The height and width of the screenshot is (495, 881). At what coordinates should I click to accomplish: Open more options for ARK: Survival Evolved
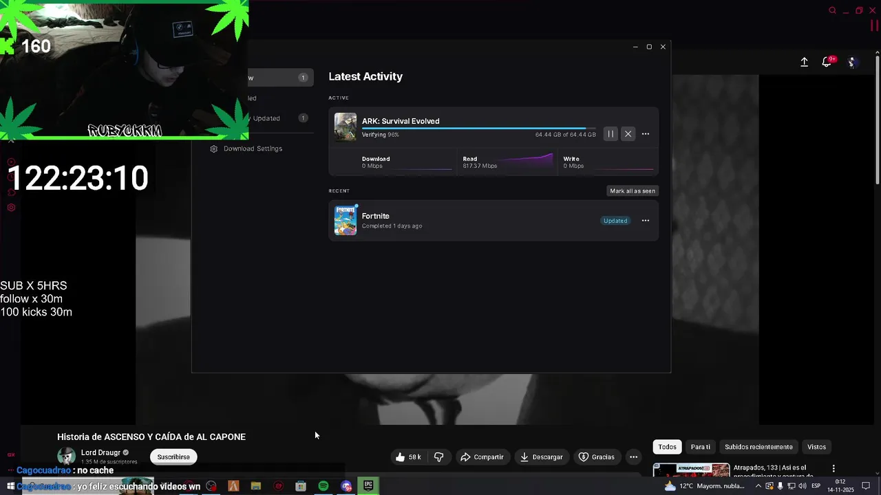point(646,134)
